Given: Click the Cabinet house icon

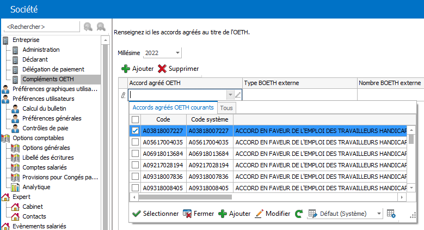Looking at the screenshot, I should click(x=15, y=207).
